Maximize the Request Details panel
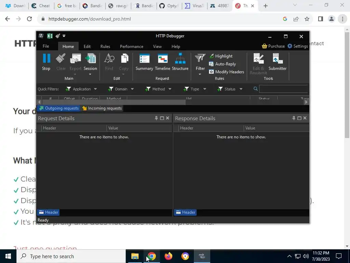This screenshot has height=263, width=350. (162, 118)
